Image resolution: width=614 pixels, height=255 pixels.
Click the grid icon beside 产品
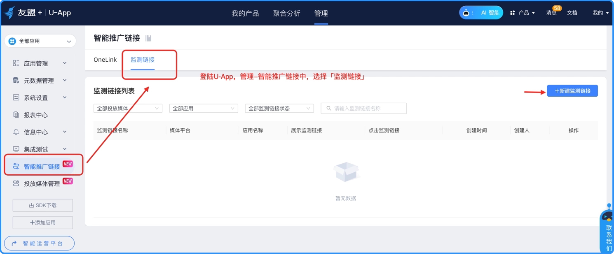point(513,13)
